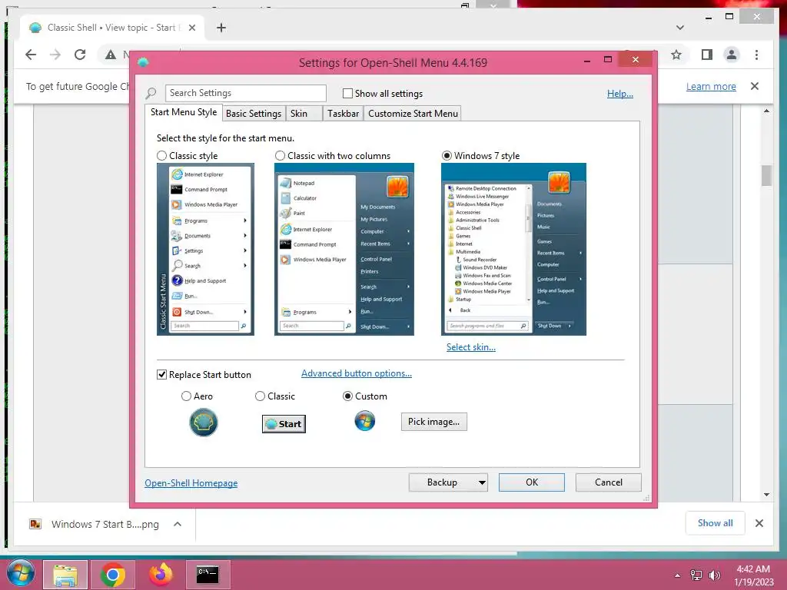Image resolution: width=787 pixels, height=590 pixels.
Task: Click the Classic style preview thumbnail
Action: [205, 250]
